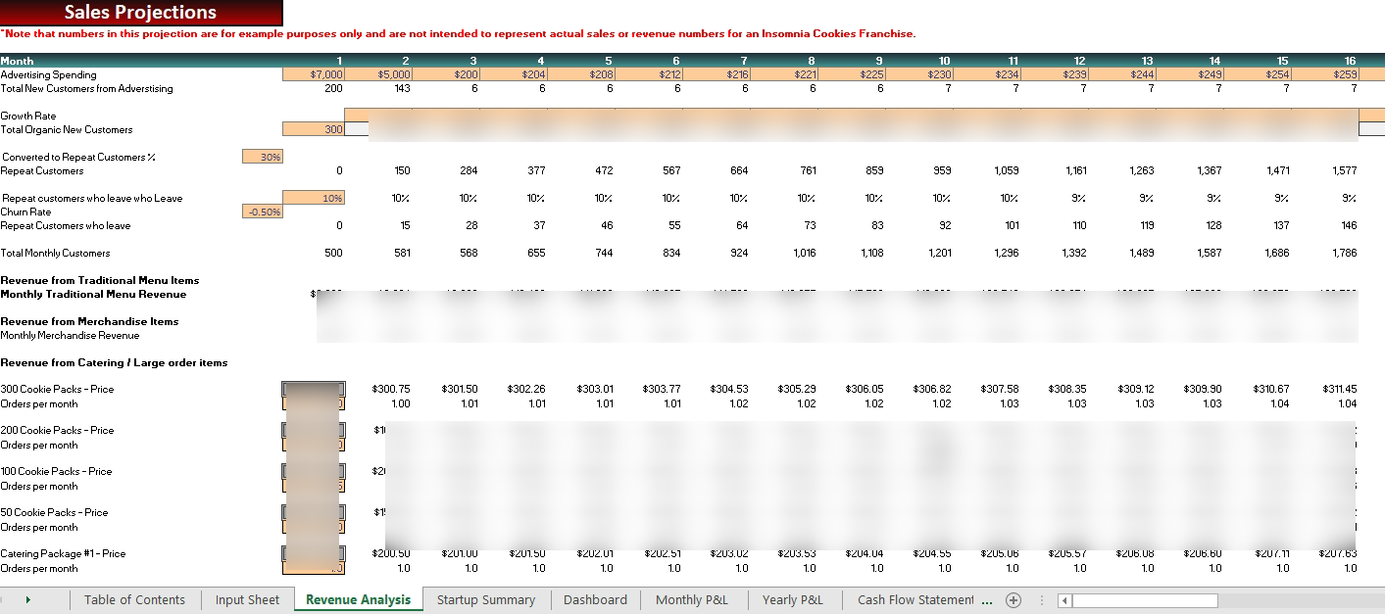1385x614 pixels.
Task: Click the 959 Repeat Customers value in month 10
Action: [942, 170]
